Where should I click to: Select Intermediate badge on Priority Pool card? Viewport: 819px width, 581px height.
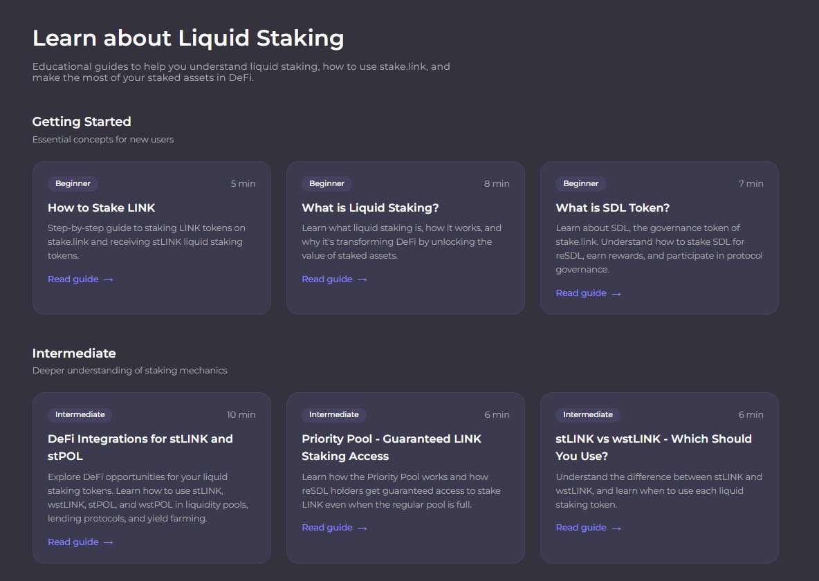[x=334, y=414]
